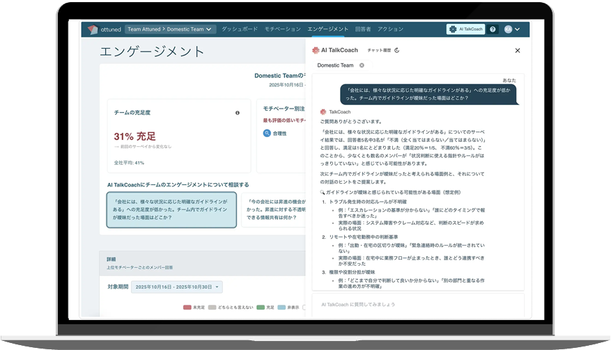Click the info icon on チームの充足度 card
611x350 pixels.
click(x=238, y=113)
